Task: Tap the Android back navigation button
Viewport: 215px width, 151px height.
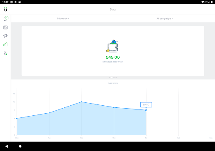Action: click(x=7, y=146)
